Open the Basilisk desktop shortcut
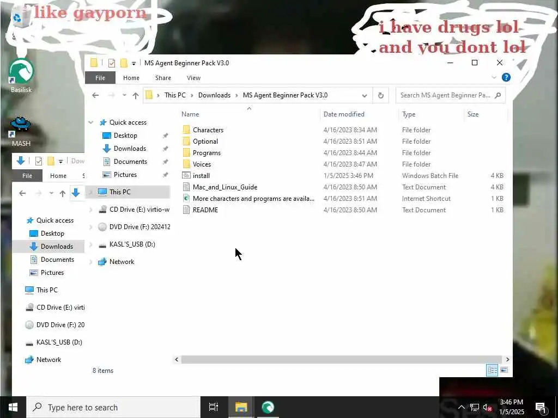 [x=21, y=75]
